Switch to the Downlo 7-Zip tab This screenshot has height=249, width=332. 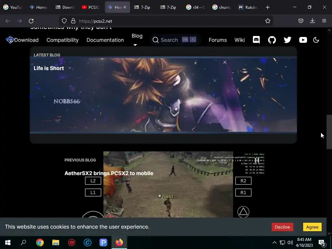[65, 7]
